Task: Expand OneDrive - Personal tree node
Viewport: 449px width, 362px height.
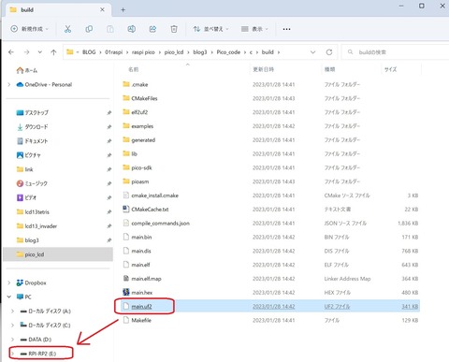Action: (x=9, y=84)
